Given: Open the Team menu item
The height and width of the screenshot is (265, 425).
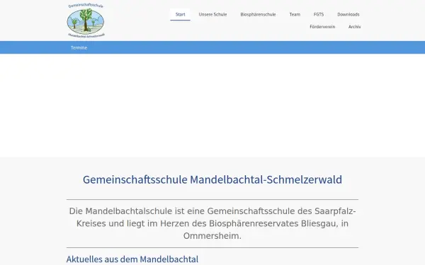Looking at the screenshot, I should (295, 14).
